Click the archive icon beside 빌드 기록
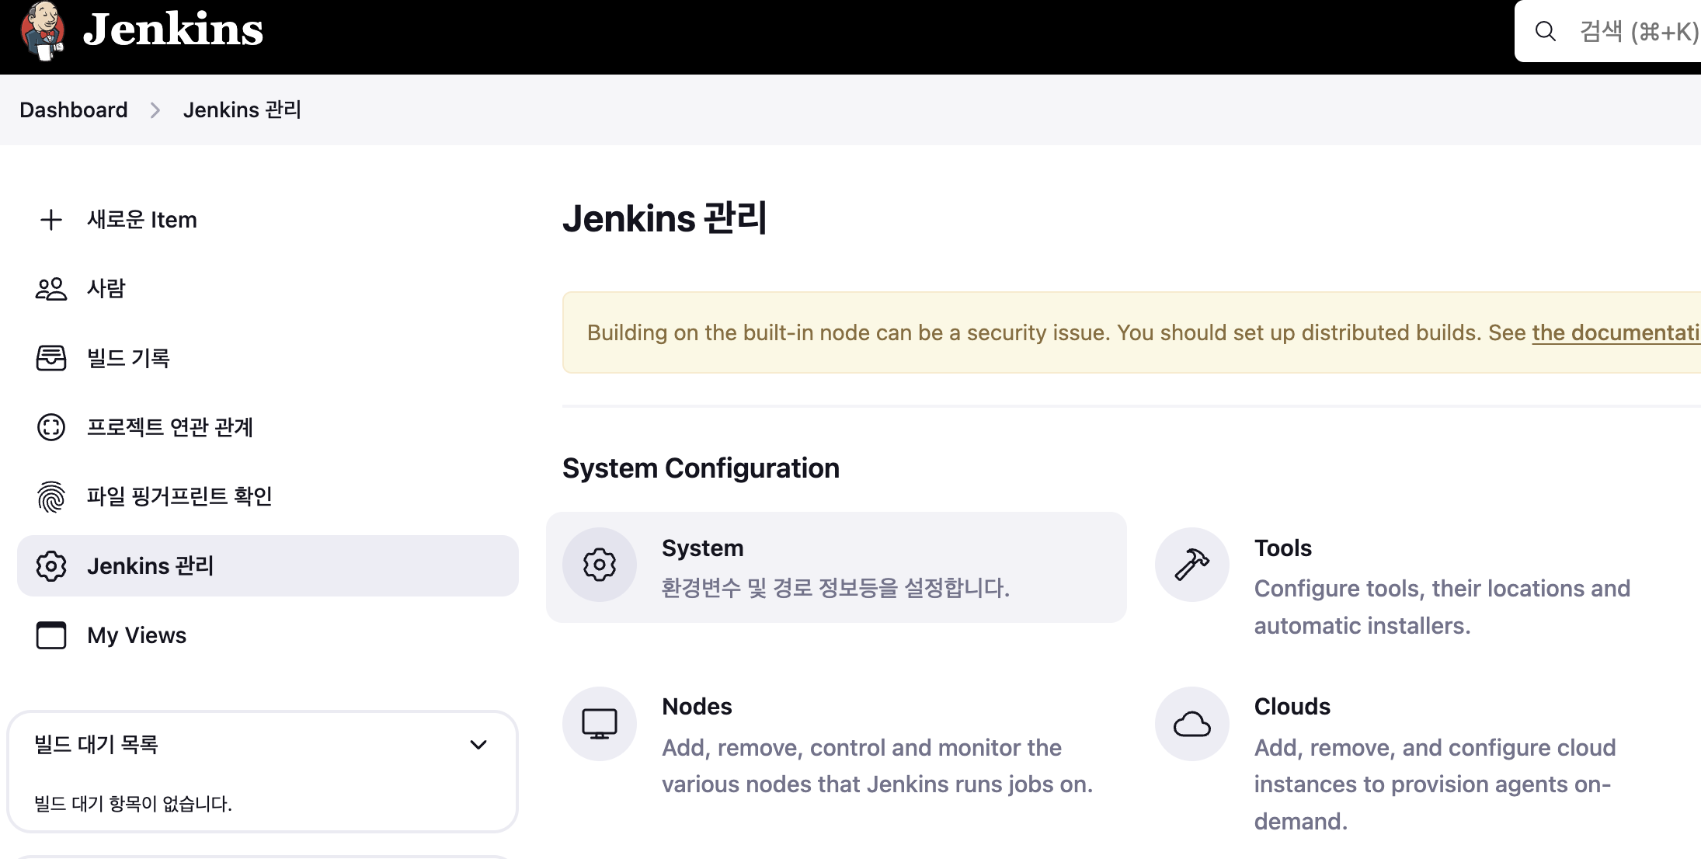 [50, 358]
